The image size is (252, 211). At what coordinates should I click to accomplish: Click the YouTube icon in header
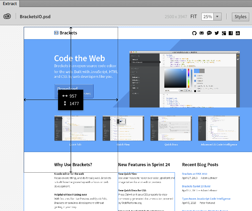(238, 33)
